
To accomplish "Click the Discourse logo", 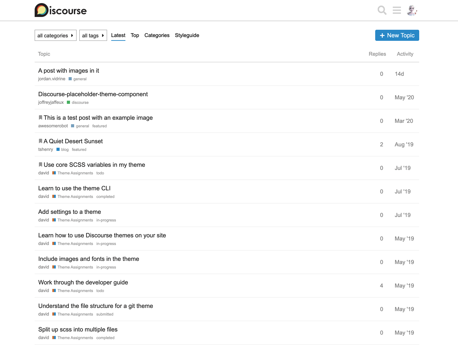I will click(61, 10).
